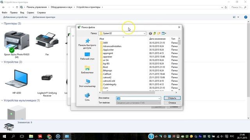The height and width of the screenshot is (140, 250).
Task: Click Добавление принтера in the toolbar
Action: pyautogui.click(x=44, y=17)
